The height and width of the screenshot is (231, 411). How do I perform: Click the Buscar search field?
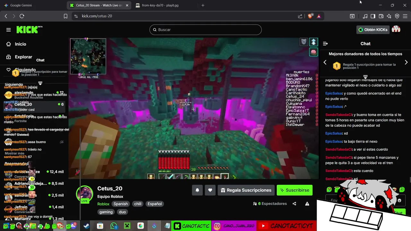[x=205, y=30]
